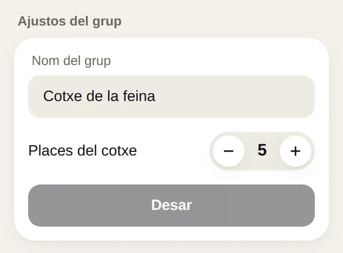Click the Desar button
Image resolution: width=343 pixels, height=253 pixels.
coord(171,206)
